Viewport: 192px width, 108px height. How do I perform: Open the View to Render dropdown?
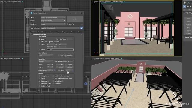[60, 28]
